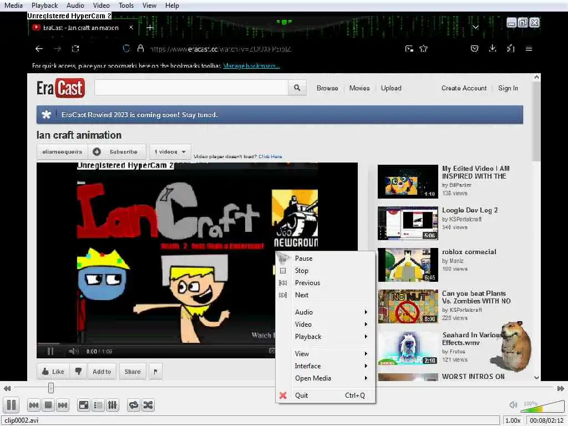Screen dimensions: 568x426
Task: Open the '1 videos' dropdown
Action: click(170, 152)
